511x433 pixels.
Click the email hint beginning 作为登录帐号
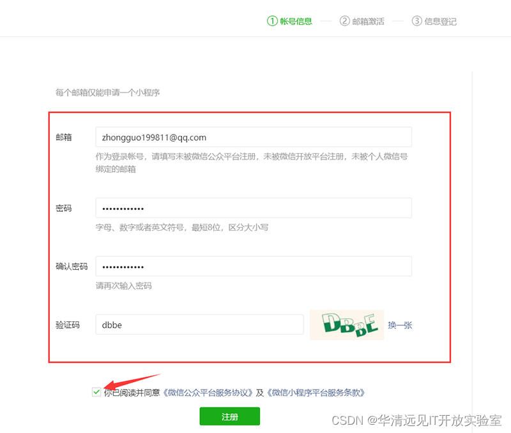252,163
